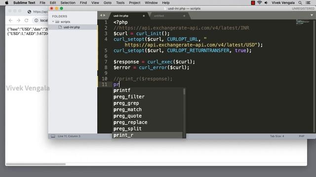Open the Tab Size: 4 selector
The image size is (316, 177).
(277, 136)
